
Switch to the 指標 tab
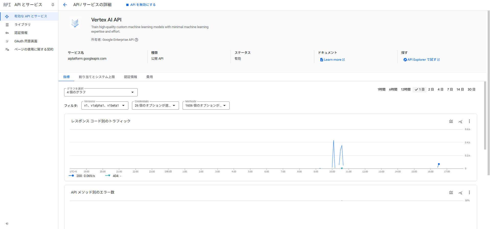click(x=66, y=77)
